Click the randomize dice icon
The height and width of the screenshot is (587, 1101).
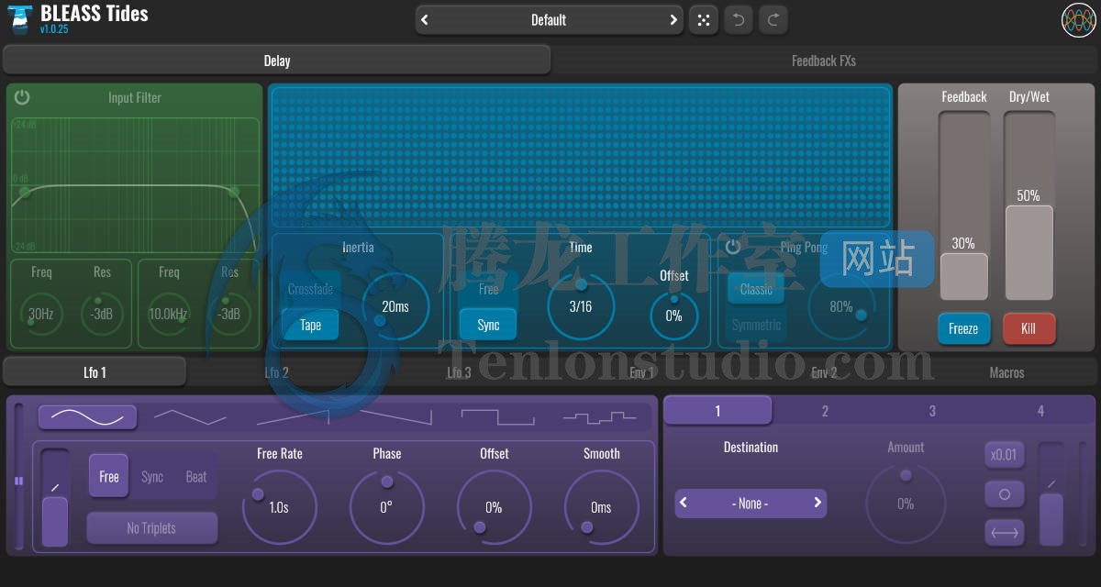click(703, 19)
